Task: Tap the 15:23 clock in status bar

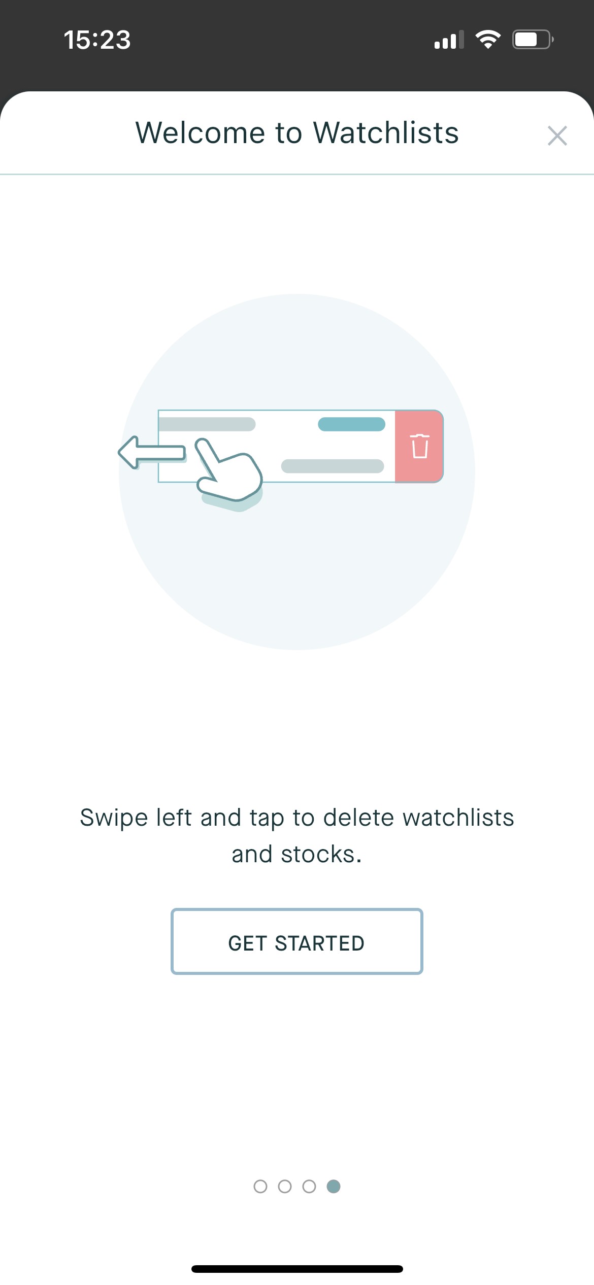Action: point(97,40)
